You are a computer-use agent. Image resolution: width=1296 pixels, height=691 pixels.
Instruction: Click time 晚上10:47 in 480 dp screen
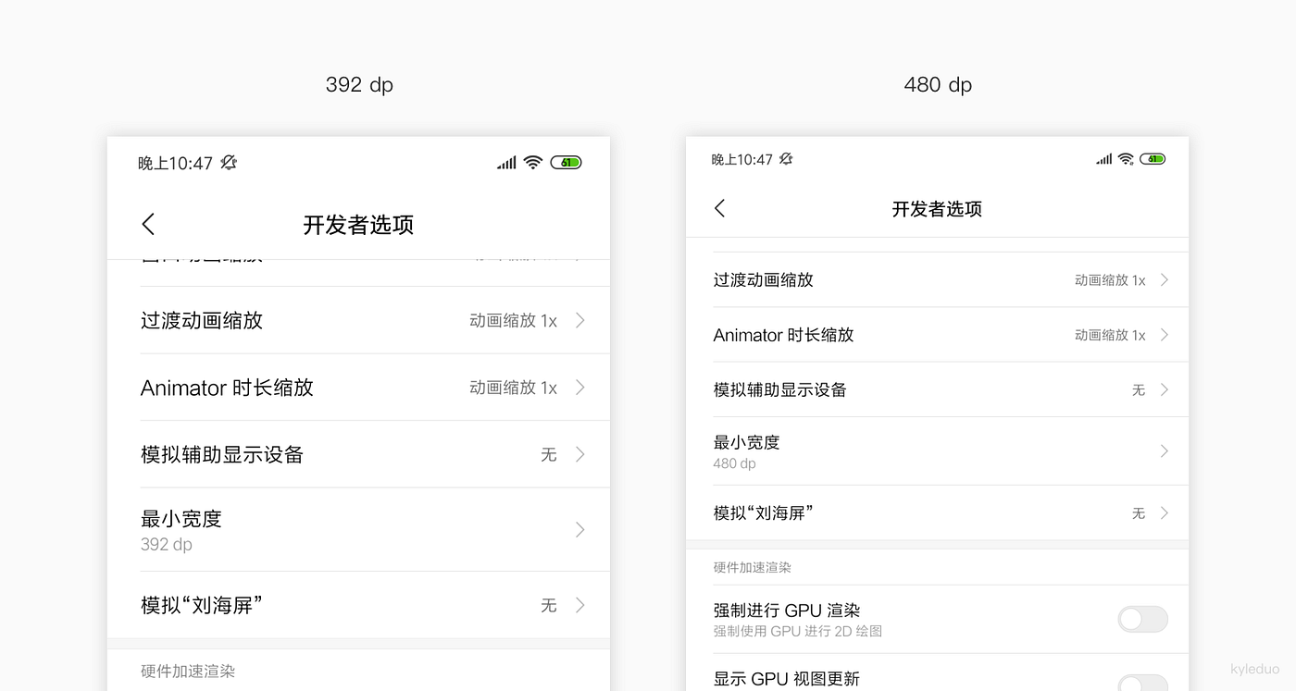point(742,160)
